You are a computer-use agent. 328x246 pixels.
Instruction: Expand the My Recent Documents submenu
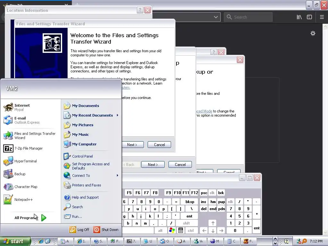pos(91,115)
